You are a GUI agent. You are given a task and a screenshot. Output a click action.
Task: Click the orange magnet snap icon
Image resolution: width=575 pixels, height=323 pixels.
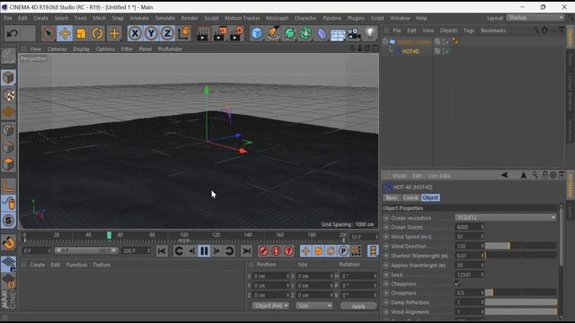[8, 242]
